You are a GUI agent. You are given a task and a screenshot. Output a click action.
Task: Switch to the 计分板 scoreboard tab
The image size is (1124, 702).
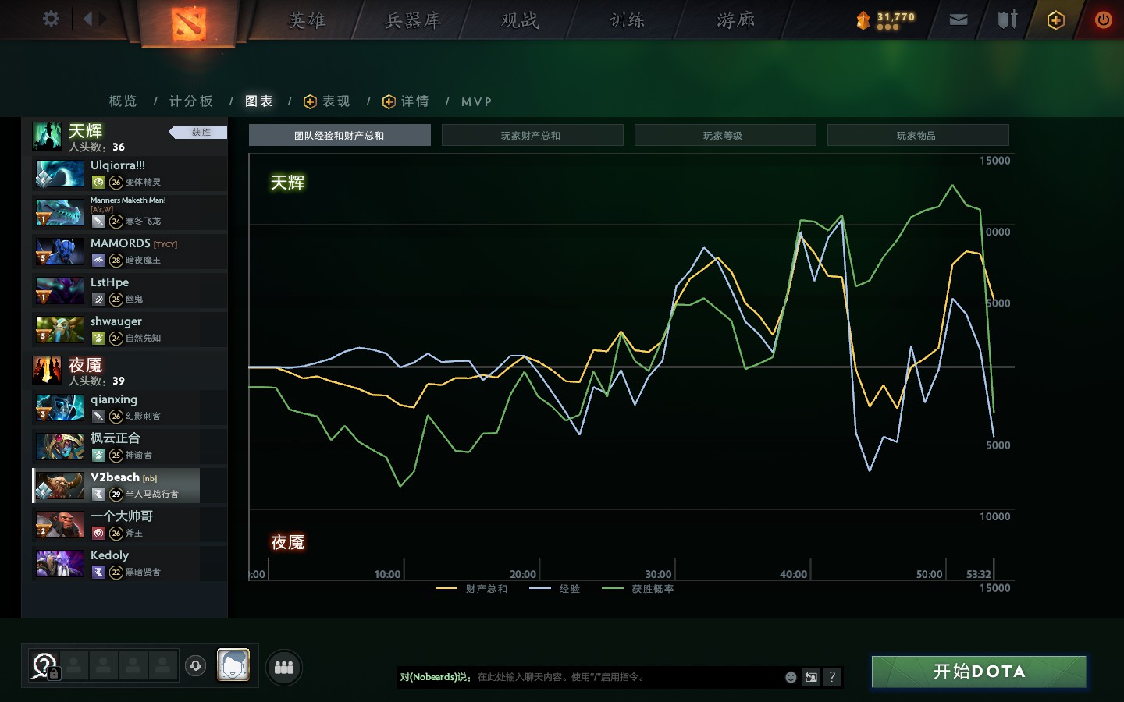click(x=190, y=101)
